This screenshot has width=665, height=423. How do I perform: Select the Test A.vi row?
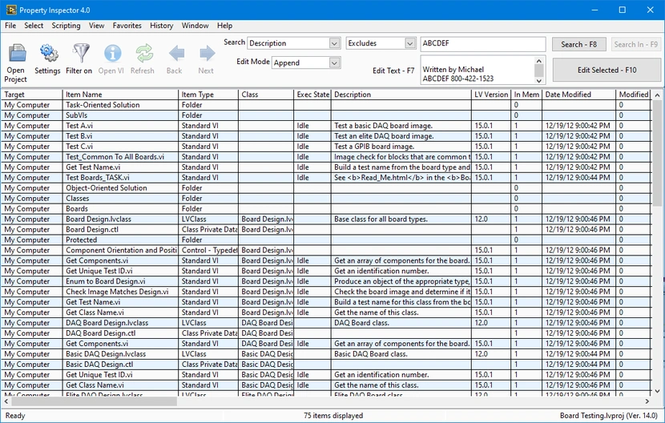click(x=326, y=126)
